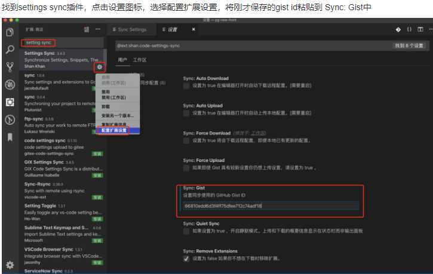Image resolution: width=433 pixels, height=274 pixels.
Task: Open the Source Control view
Action: click(x=10, y=67)
